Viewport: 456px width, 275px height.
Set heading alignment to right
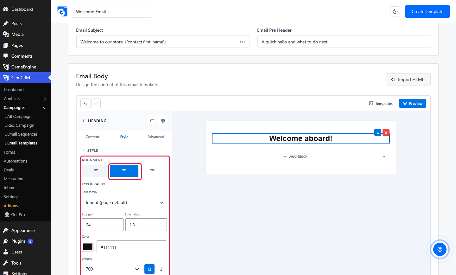click(x=152, y=171)
